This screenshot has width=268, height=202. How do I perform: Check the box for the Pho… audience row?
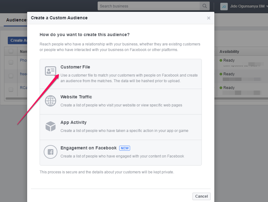click(11, 62)
